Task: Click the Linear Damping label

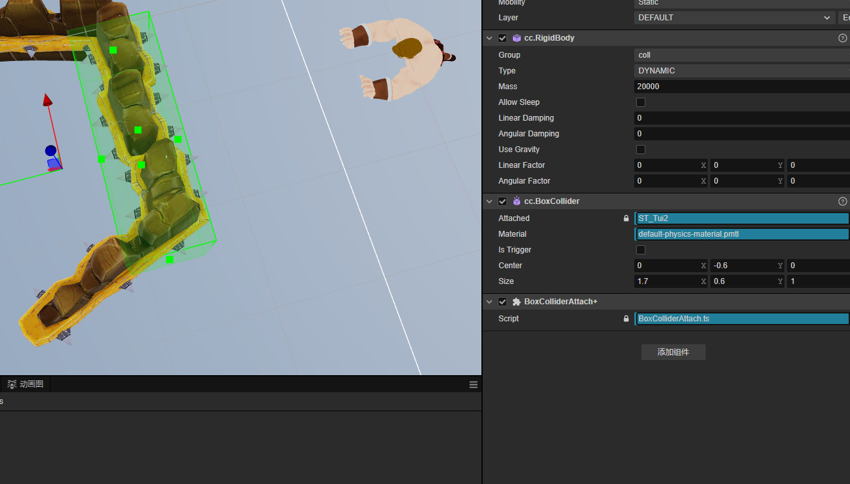Action: pyautogui.click(x=526, y=118)
